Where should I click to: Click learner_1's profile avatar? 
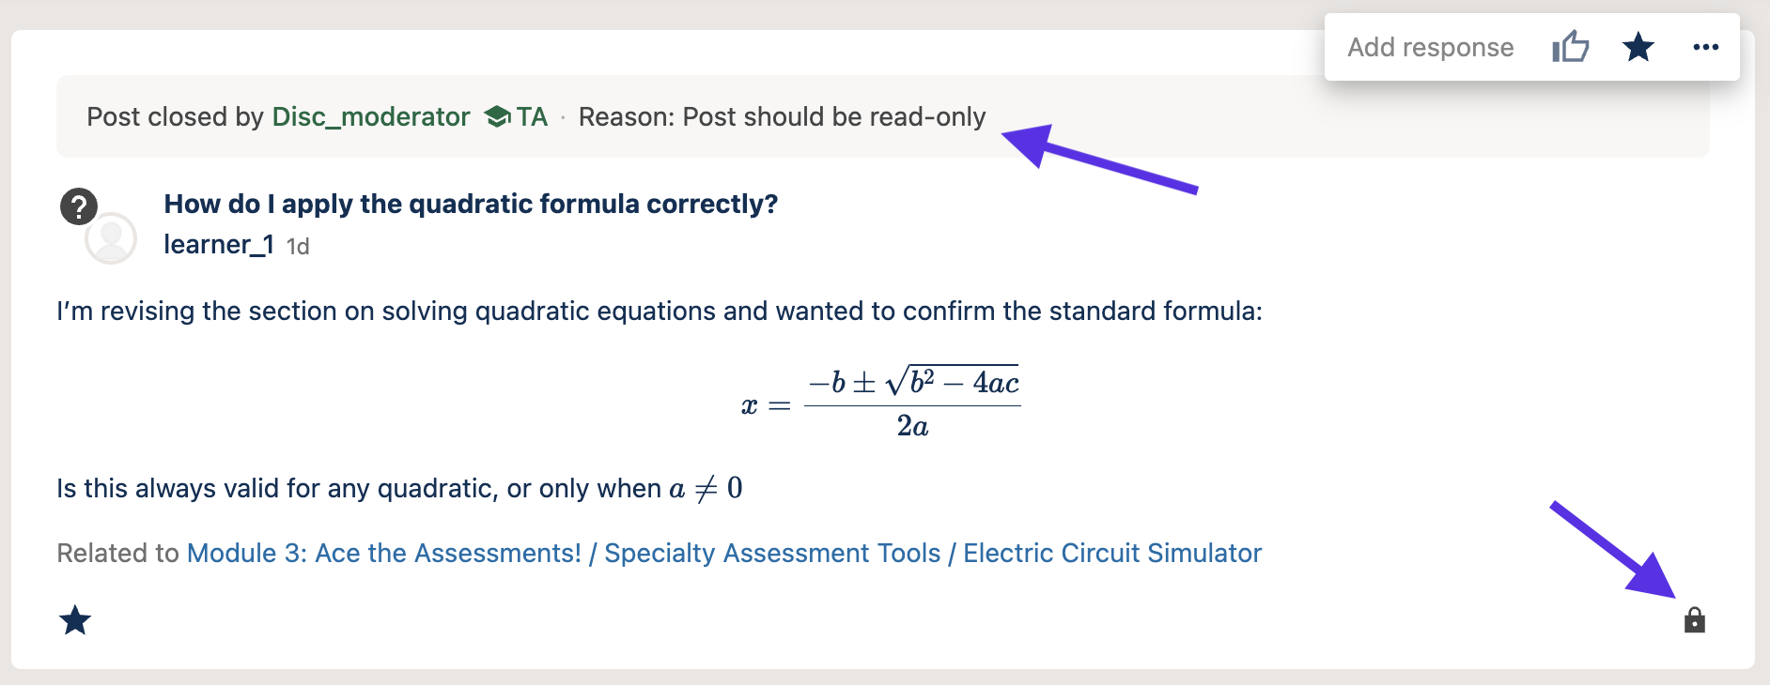(x=111, y=239)
